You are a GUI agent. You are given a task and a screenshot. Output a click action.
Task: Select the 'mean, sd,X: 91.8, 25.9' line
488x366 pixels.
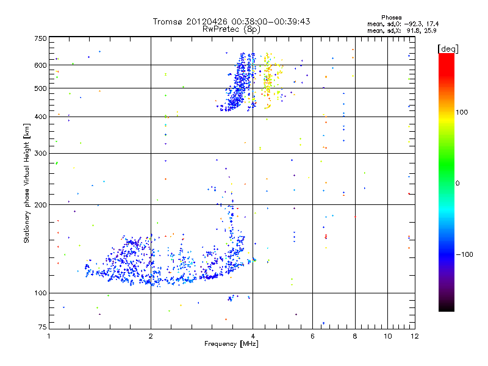coord(402,30)
